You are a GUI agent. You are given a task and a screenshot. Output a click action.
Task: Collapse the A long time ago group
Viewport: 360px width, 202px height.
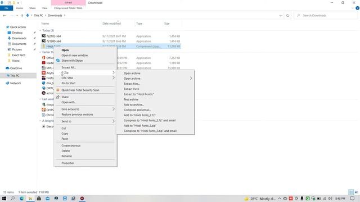pyautogui.click(x=40, y=121)
